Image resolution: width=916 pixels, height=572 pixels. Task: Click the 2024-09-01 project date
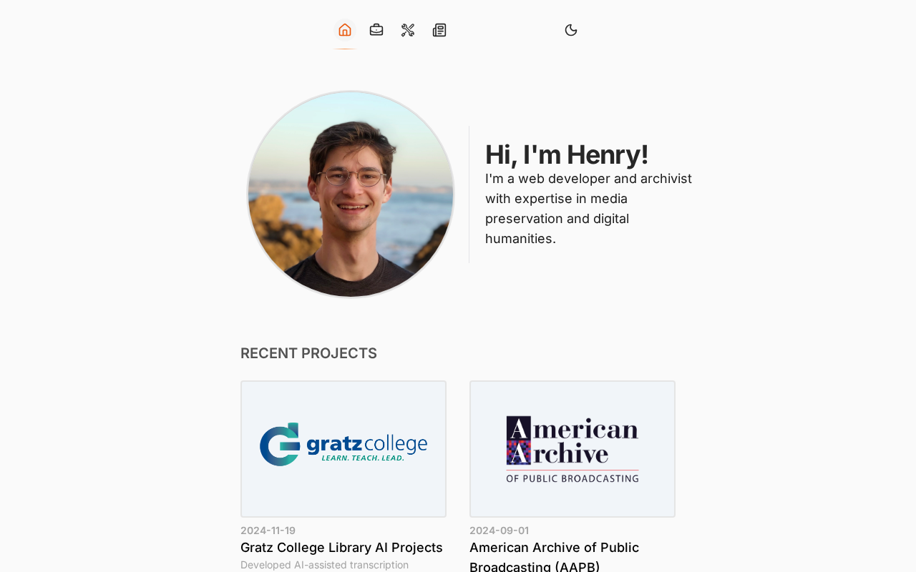(499, 531)
